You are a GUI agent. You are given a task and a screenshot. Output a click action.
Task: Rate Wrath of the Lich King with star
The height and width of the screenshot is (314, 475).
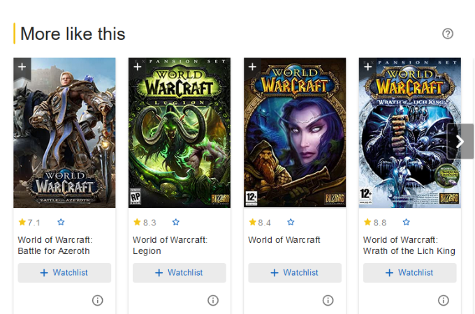407,223
